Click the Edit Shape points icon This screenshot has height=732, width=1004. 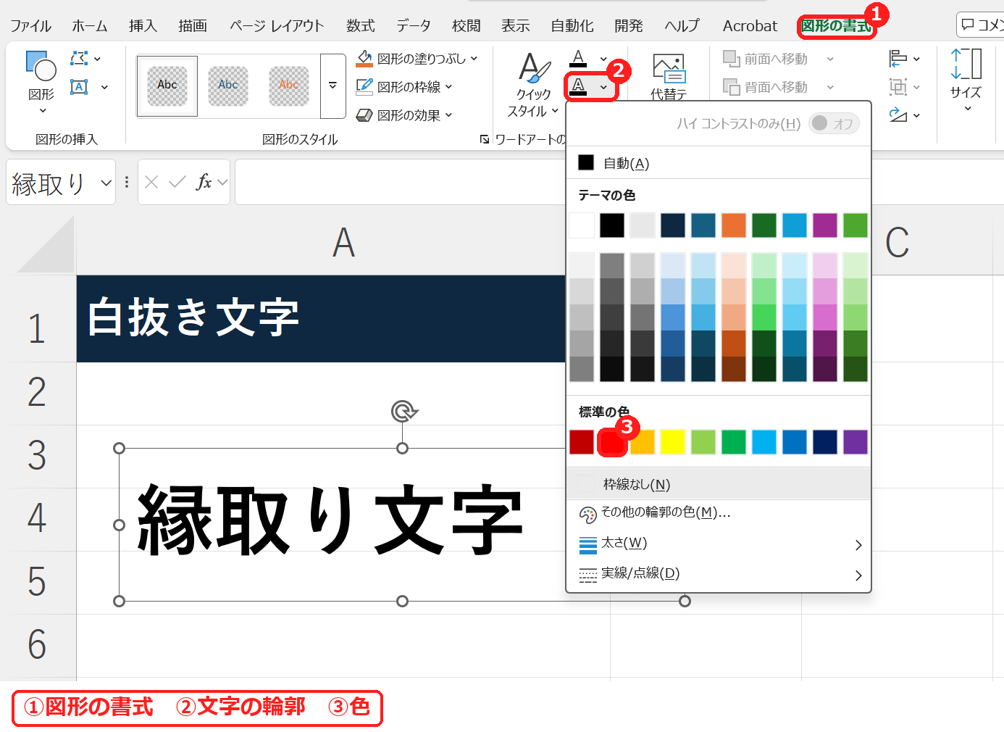79,58
